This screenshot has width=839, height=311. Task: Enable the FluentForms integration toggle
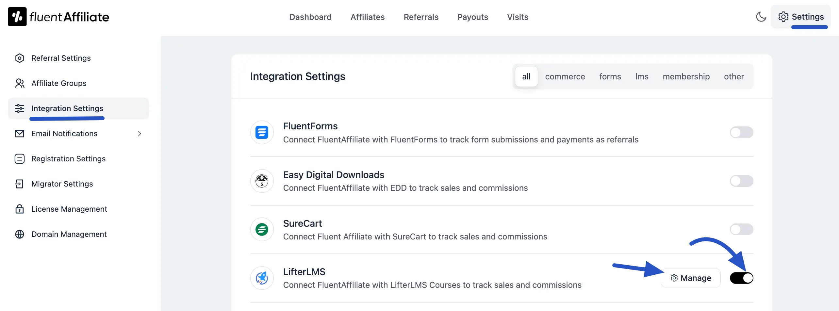coord(741,132)
